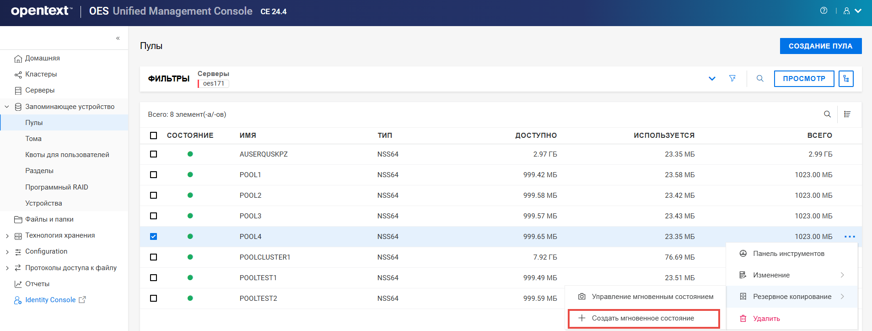
Task: Open Тома in the sidebar
Action: click(x=33, y=139)
